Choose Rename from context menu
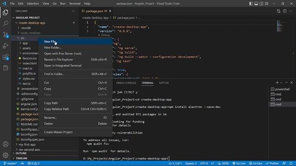Screen dimensions: 296x166 pyautogui.click(x=75, y=118)
